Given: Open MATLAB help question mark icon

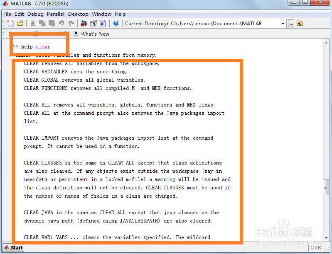Looking at the screenshot, I should 116,23.
